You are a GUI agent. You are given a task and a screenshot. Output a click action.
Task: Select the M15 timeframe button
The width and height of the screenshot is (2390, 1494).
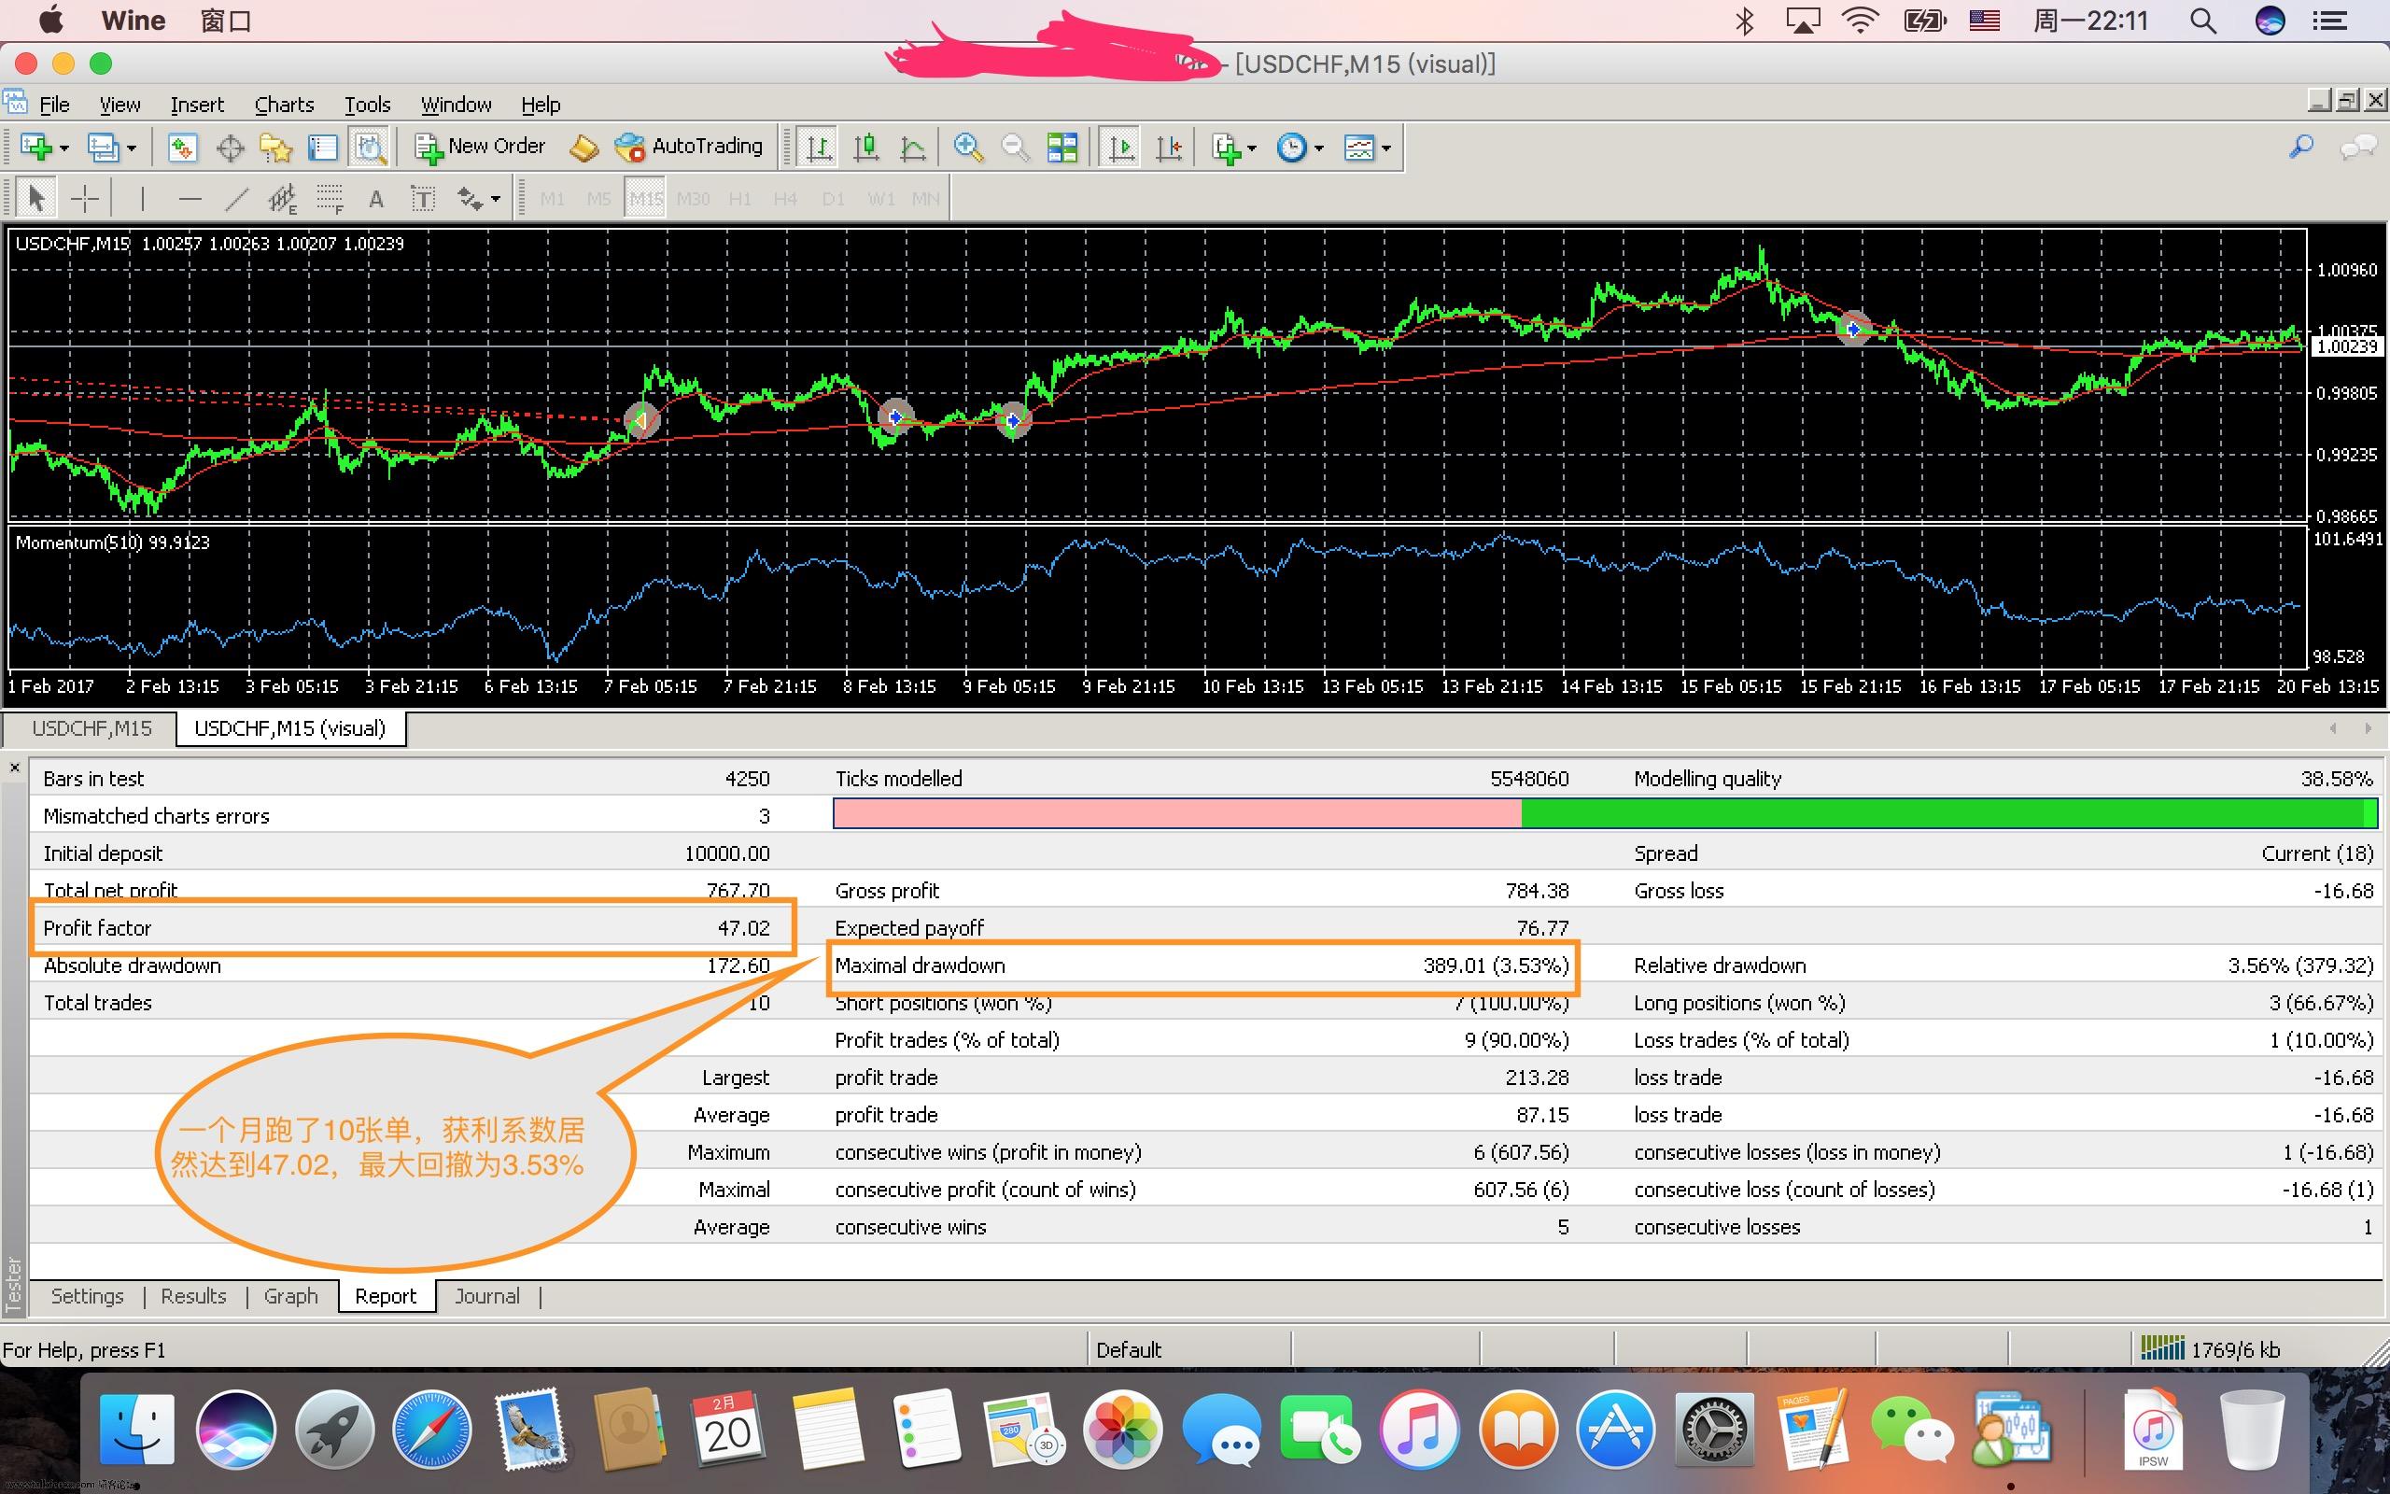(x=646, y=199)
